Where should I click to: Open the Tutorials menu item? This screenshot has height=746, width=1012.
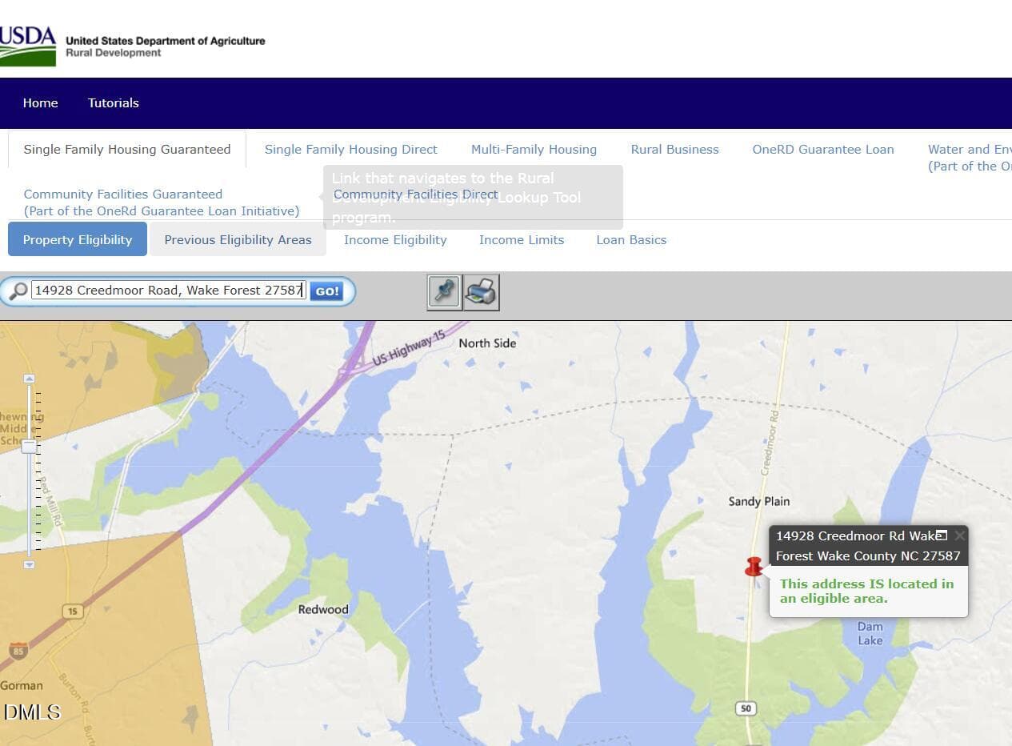[x=114, y=102]
